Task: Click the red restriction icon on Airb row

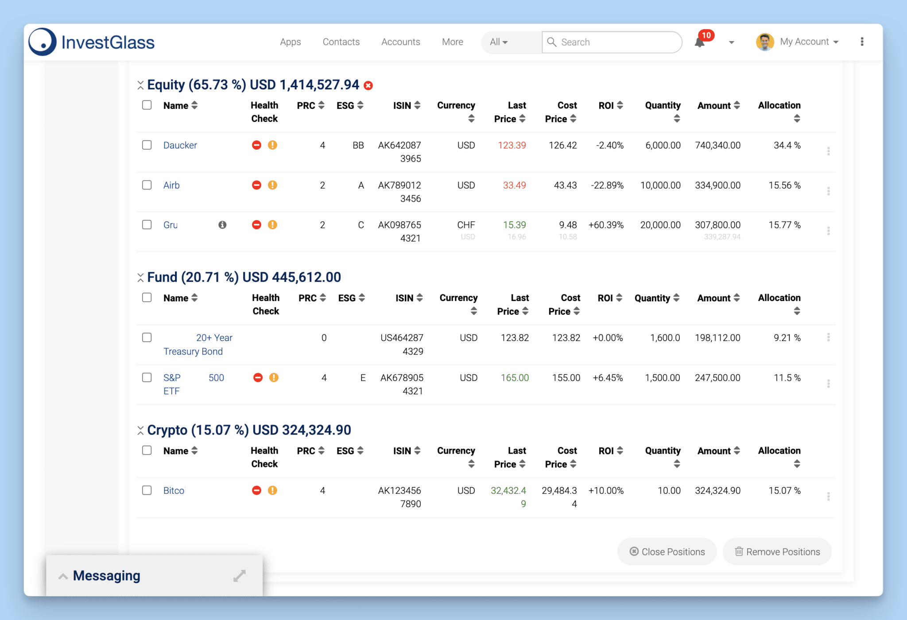Action: [256, 185]
